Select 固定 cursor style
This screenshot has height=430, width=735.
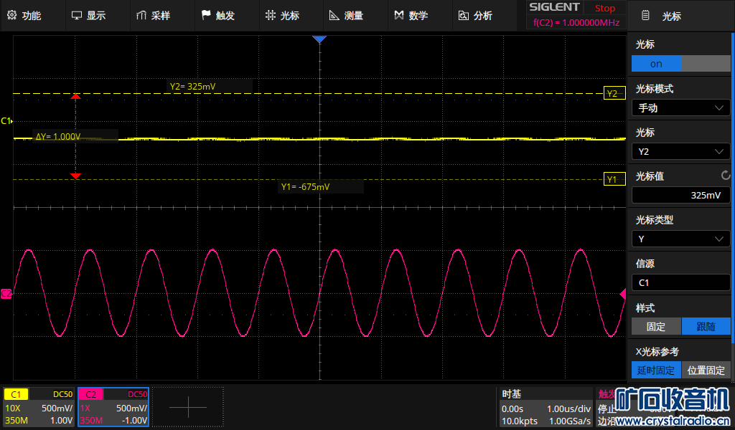tap(656, 327)
